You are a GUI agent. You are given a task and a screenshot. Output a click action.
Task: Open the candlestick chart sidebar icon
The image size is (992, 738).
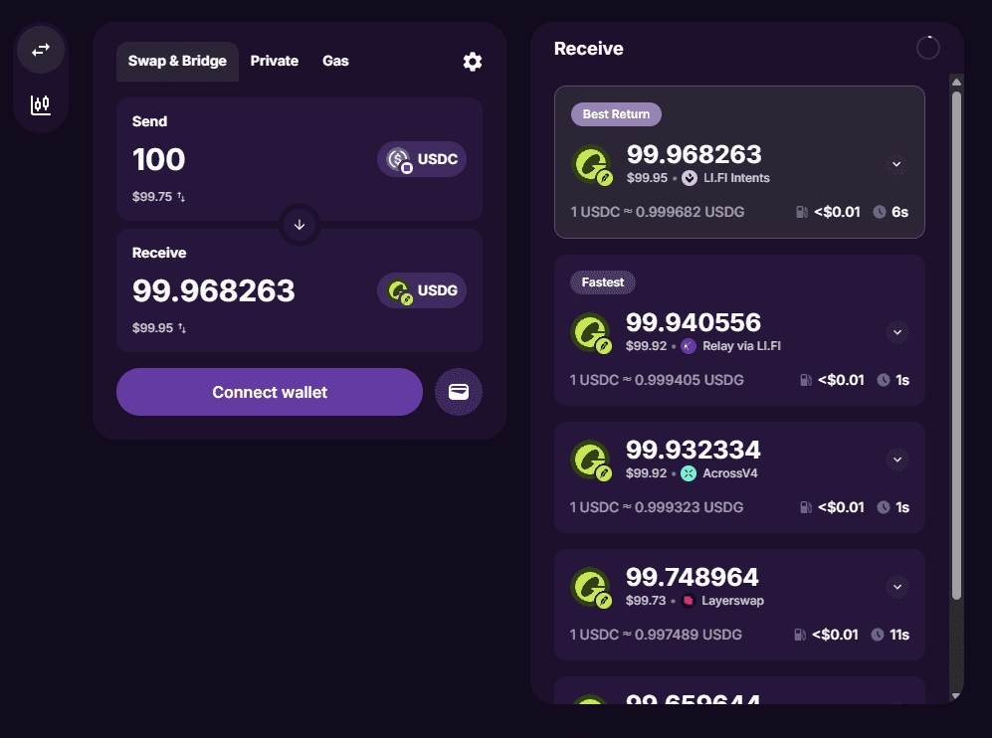41,104
